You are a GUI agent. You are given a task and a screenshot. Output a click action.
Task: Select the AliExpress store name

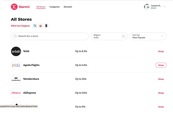tap(30, 93)
